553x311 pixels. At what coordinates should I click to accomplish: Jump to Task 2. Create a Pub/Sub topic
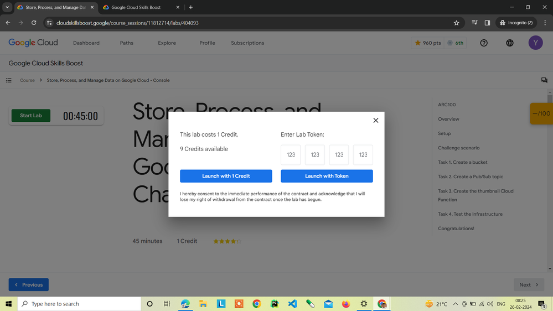470,177
